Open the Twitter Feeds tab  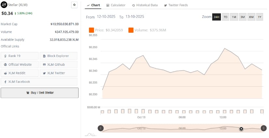176,5
